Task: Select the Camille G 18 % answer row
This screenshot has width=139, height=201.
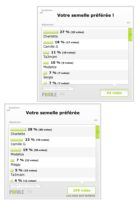Action: (x=85, y=44)
